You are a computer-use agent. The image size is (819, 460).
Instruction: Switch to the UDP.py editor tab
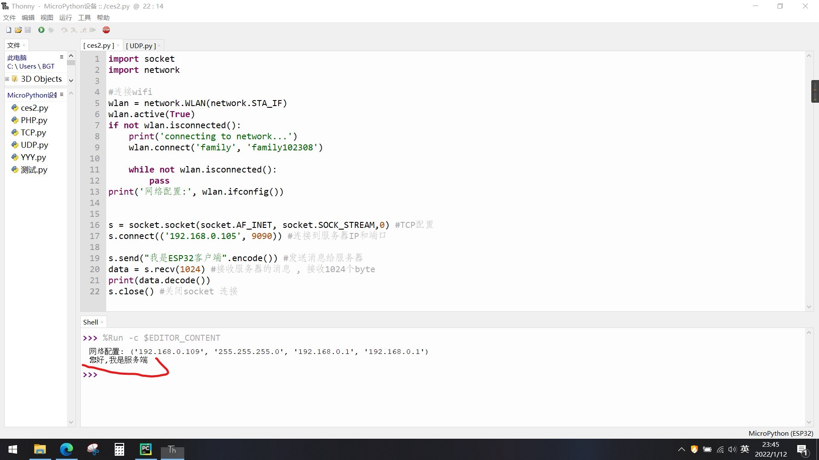141,46
